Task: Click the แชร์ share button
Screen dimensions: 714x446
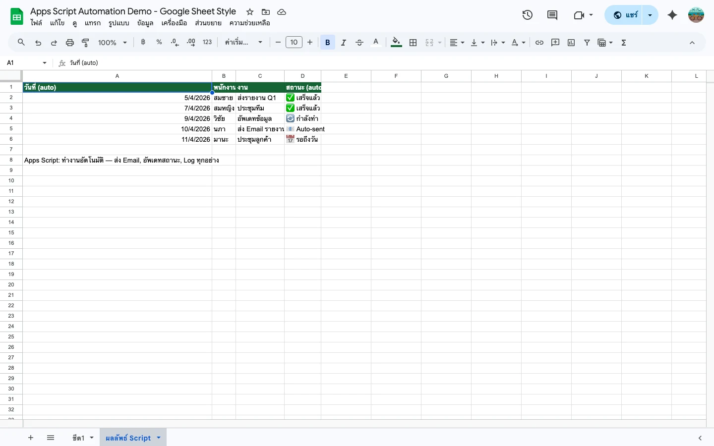Action: tap(624, 15)
